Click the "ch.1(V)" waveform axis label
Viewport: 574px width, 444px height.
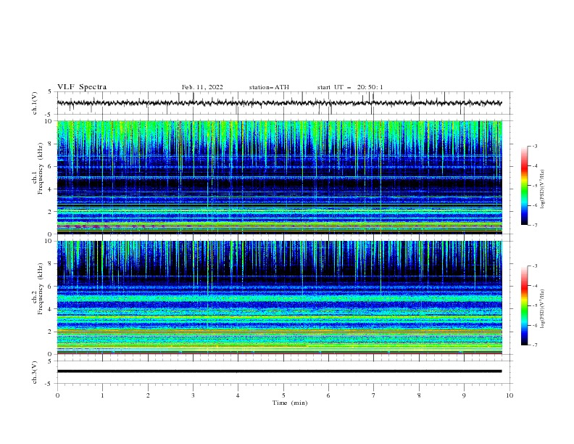click(x=35, y=103)
